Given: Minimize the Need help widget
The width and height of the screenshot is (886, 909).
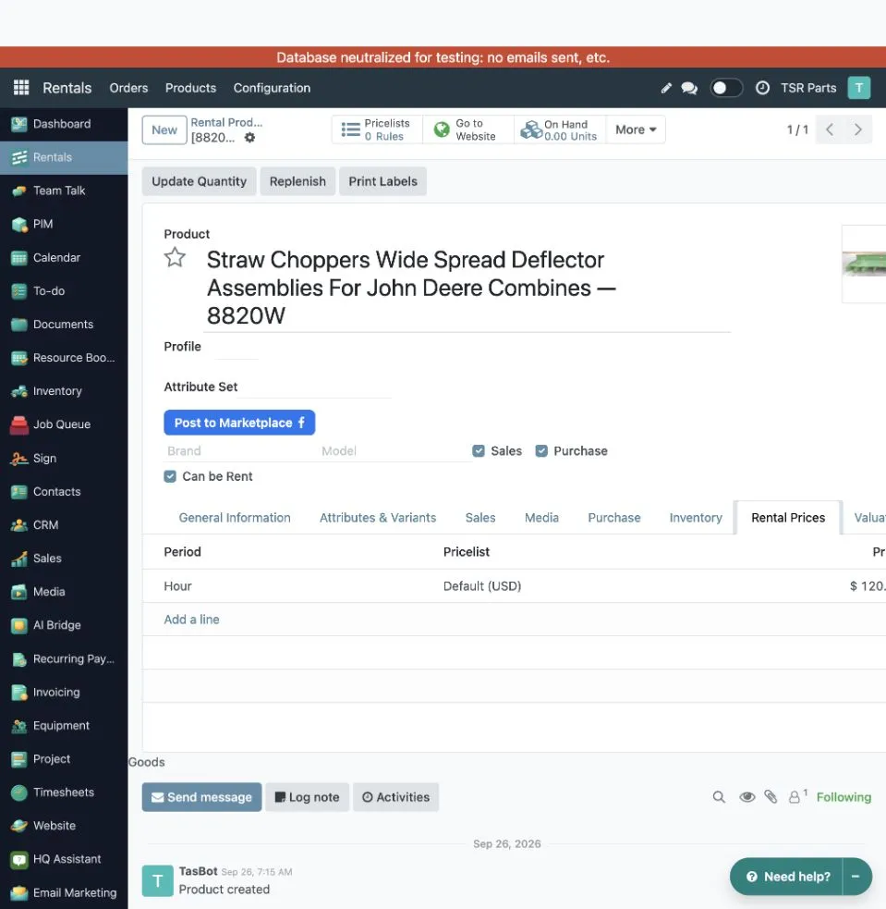Looking at the screenshot, I should click(856, 877).
